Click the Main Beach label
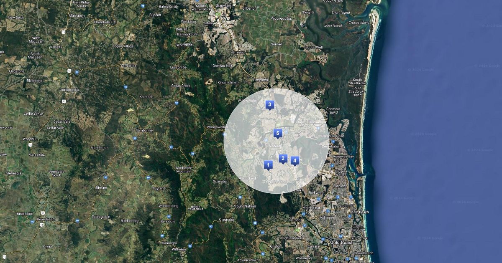The width and height of the screenshot is (502, 263). tap(360, 212)
